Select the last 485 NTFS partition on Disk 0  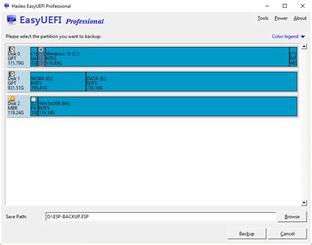(x=294, y=56)
